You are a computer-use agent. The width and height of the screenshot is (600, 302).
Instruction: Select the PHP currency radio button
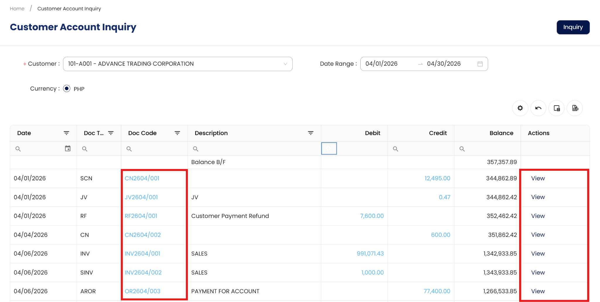[67, 89]
